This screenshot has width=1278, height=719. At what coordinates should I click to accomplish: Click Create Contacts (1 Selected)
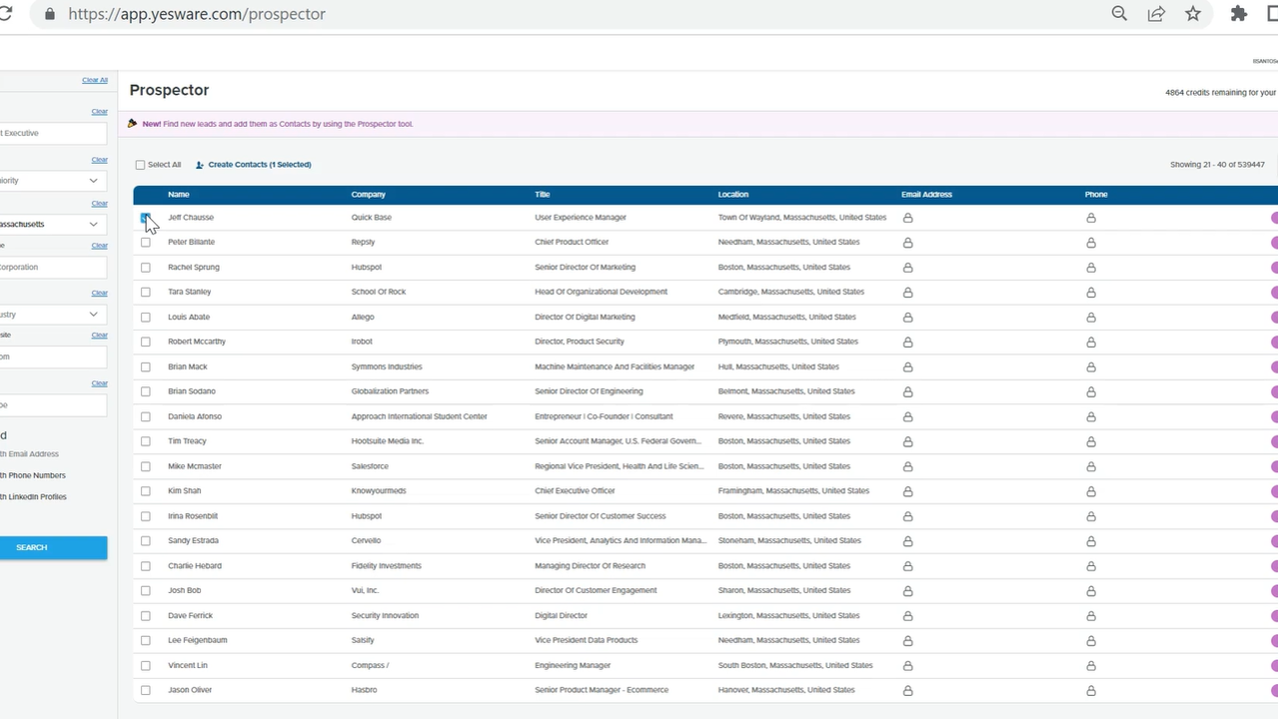click(254, 165)
